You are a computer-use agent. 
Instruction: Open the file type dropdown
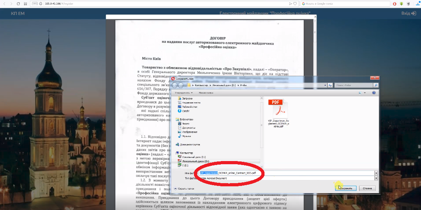point(376,178)
